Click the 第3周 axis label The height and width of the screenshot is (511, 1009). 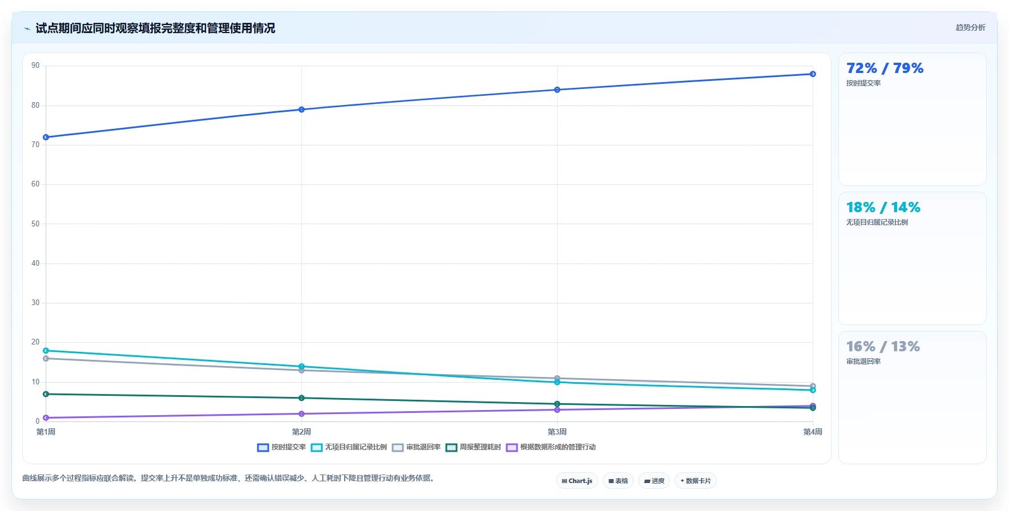point(557,432)
